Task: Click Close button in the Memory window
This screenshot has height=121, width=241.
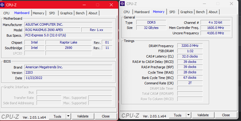Action: click(226, 115)
